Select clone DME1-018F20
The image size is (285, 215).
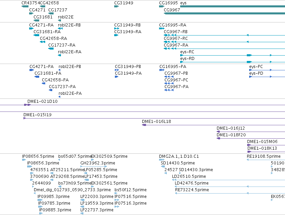(x=231, y=135)
